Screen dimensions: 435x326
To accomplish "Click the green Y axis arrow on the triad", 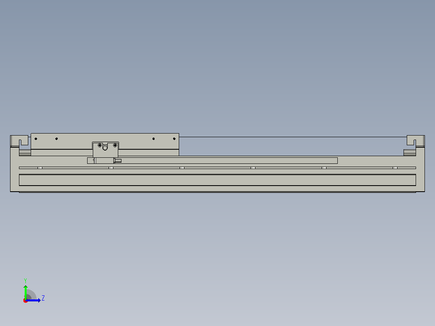I will 25,292.
